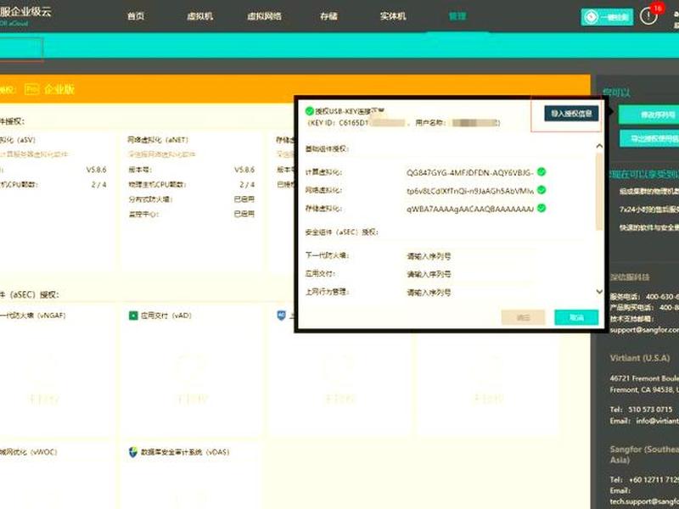This screenshot has width=679, height=509.
Task: Open the 虚拟网络 tab
Action: [264, 16]
